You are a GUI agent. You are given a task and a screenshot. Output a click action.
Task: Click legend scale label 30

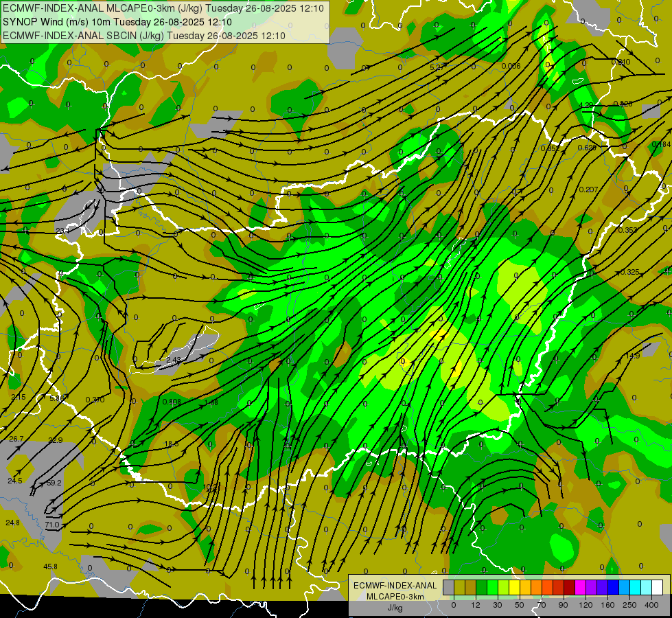click(x=498, y=605)
